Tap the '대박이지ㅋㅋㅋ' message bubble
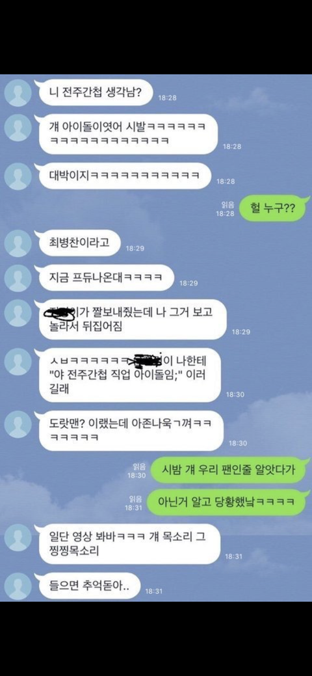The height and width of the screenshot is (676, 312). tap(123, 177)
